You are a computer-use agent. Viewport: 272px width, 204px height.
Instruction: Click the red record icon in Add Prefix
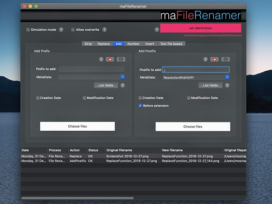point(110,60)
